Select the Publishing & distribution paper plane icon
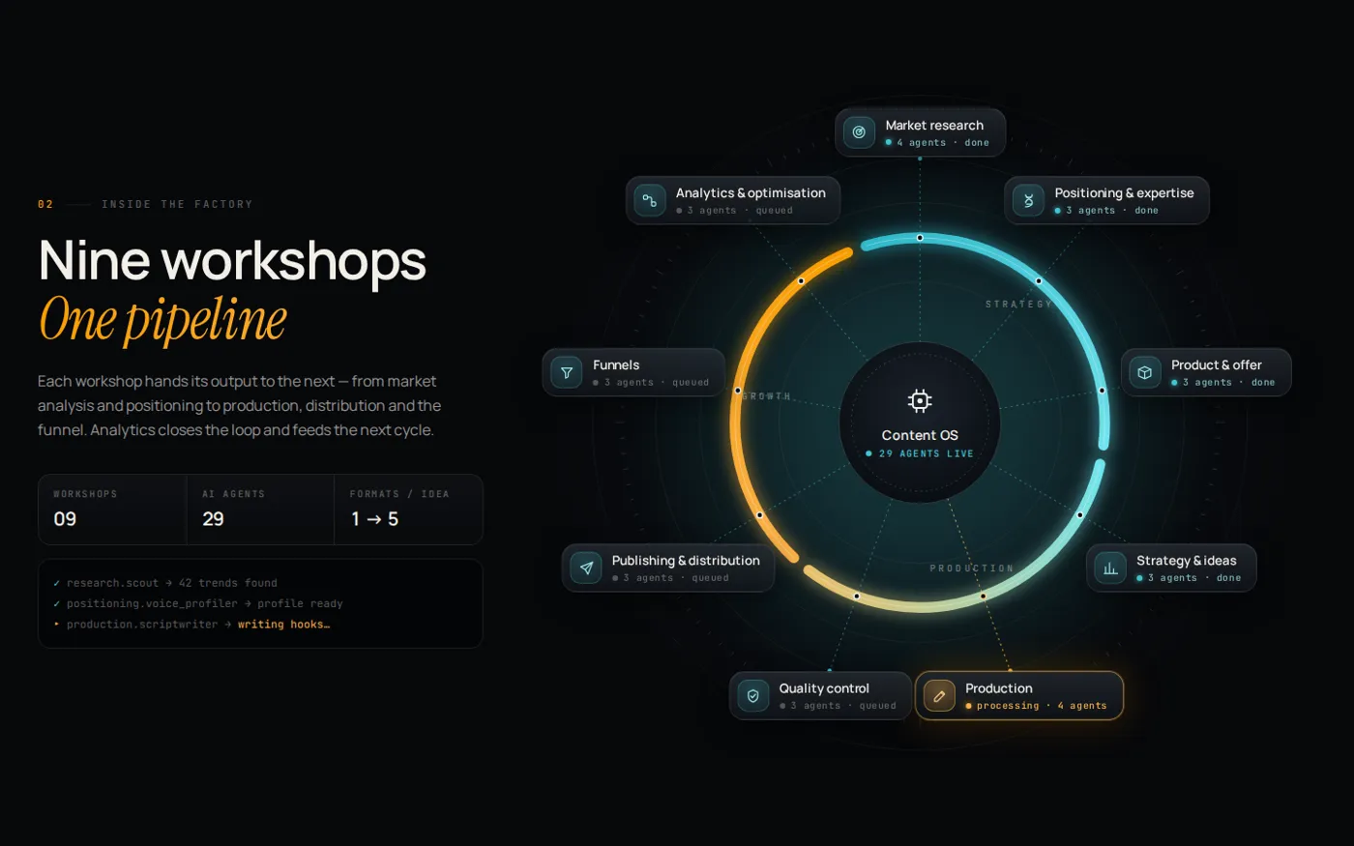Viewport: 1354px width, 846px height. pos(586,568)
